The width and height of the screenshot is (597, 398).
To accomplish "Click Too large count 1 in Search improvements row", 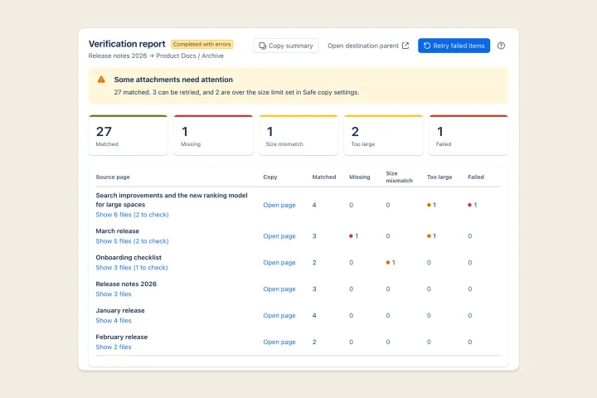I will [431, 205].
